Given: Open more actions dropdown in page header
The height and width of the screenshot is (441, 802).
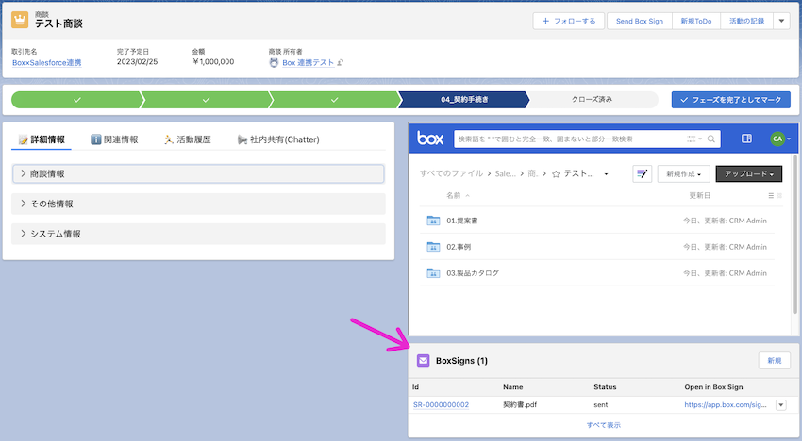Looking at the screenshot, I should point(781,21).
